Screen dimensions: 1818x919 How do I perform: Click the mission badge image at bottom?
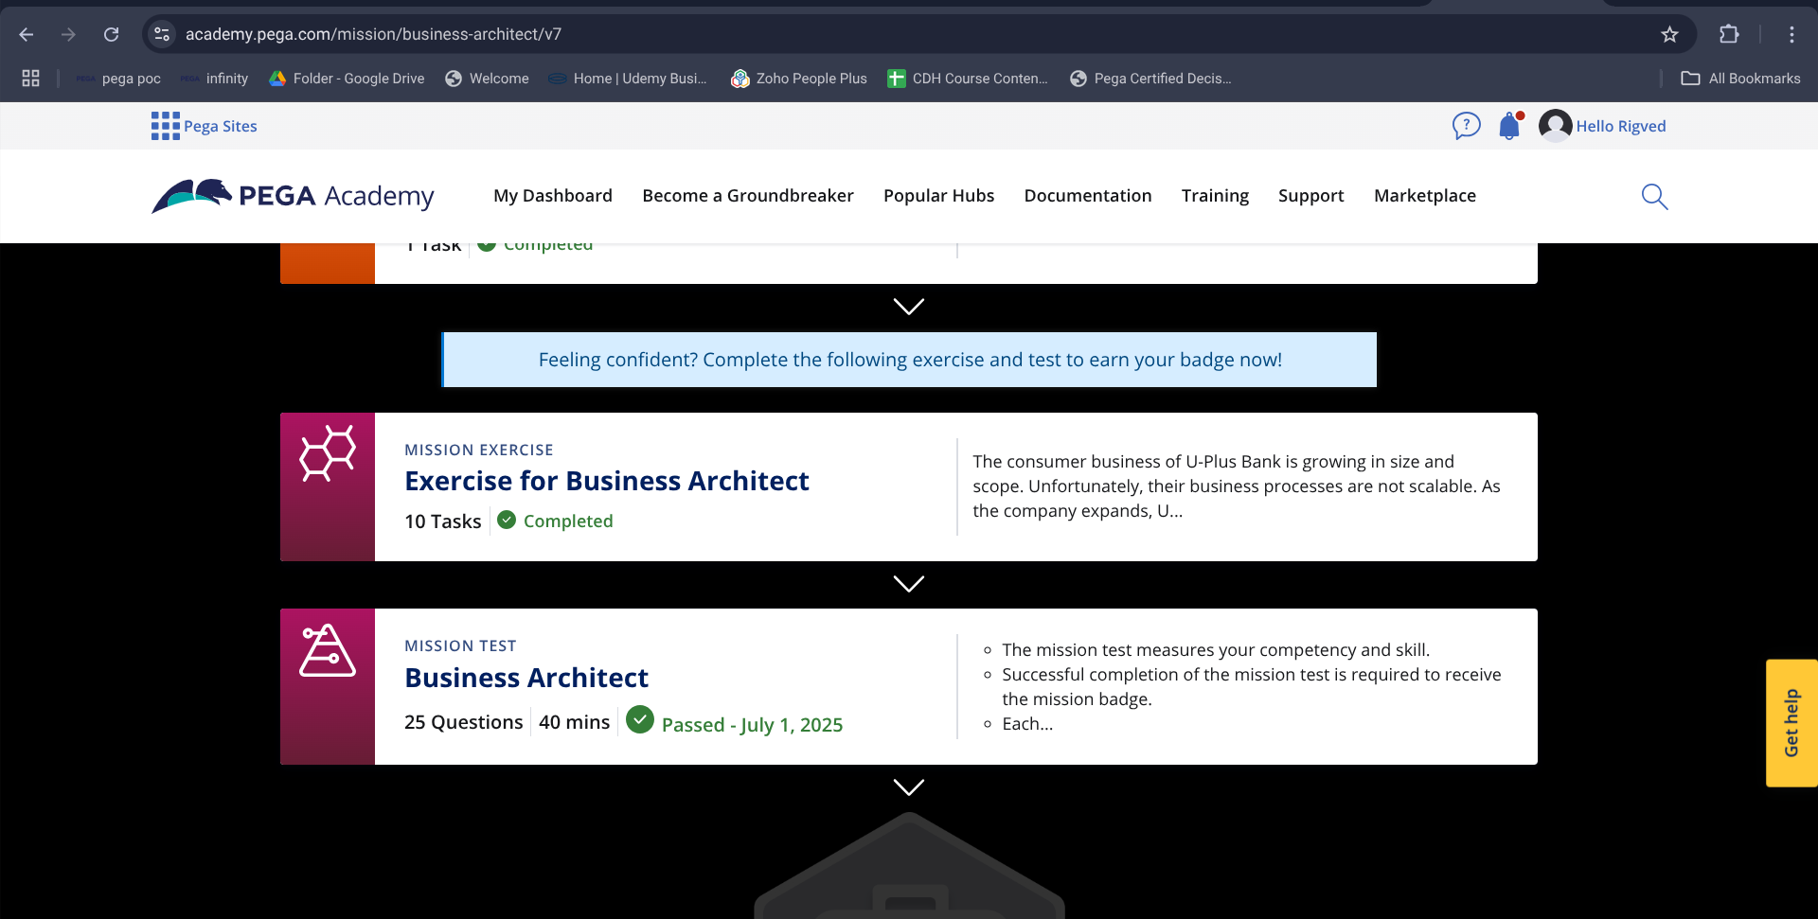[x=909, y=866]
